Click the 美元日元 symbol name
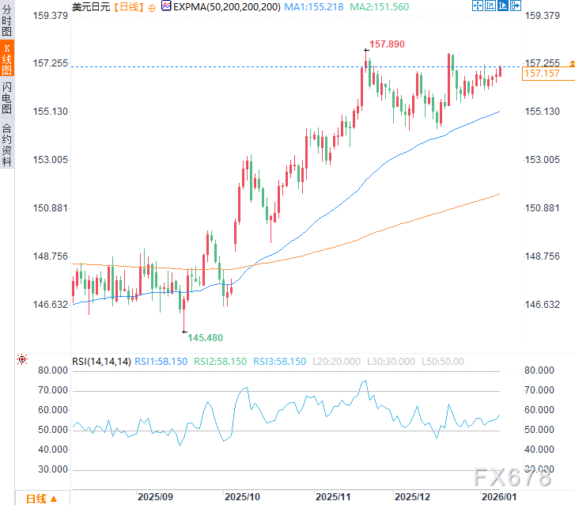 tap(91, 7)
